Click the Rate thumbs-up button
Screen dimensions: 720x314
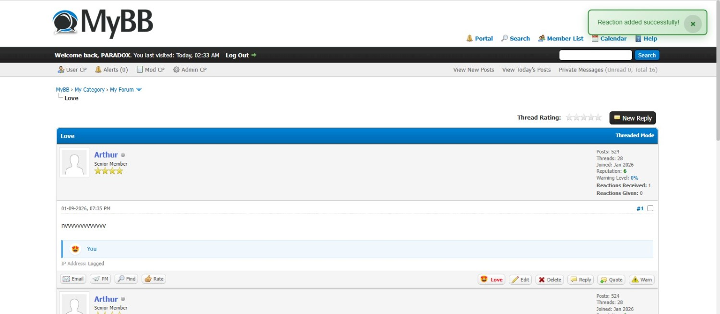click(154, 279)
